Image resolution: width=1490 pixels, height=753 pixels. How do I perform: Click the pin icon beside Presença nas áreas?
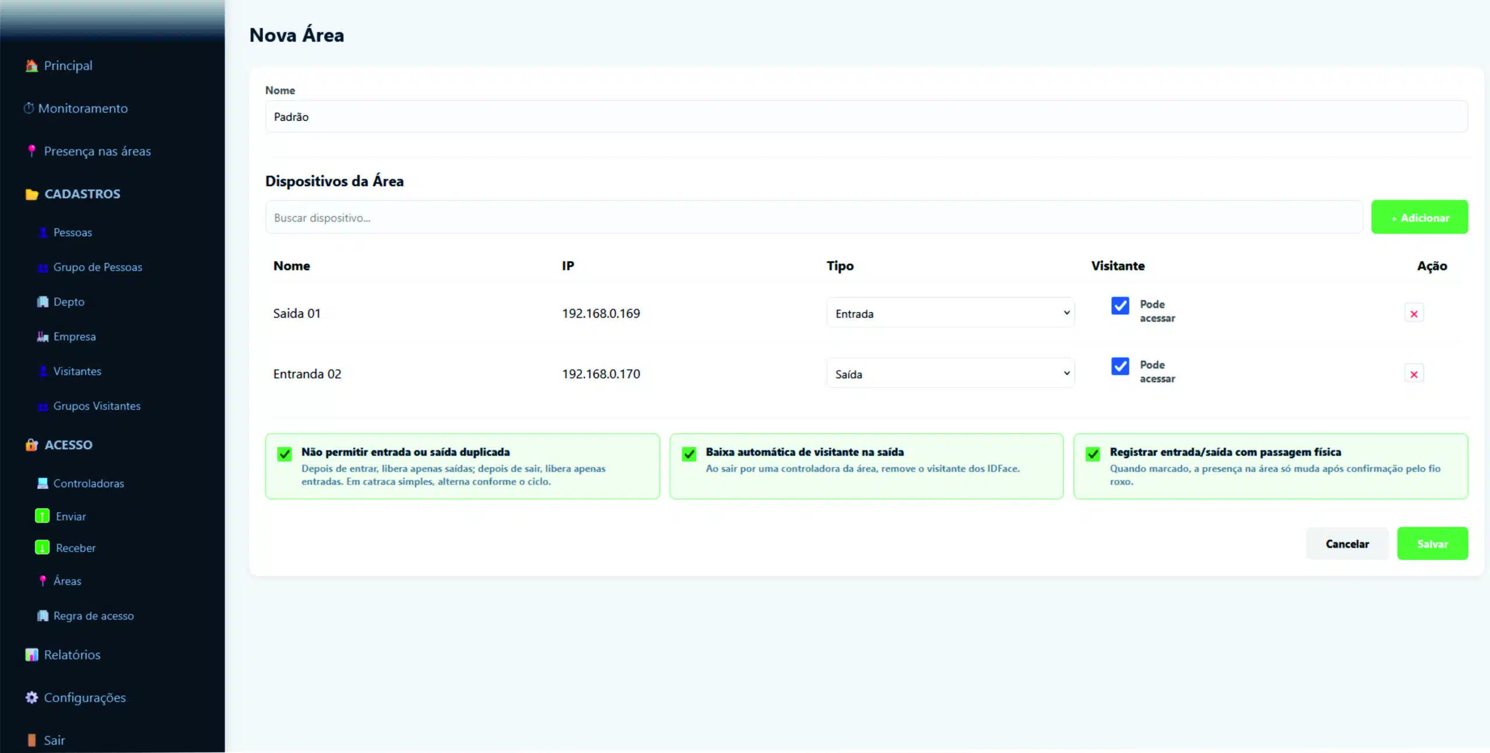(32, 151)
